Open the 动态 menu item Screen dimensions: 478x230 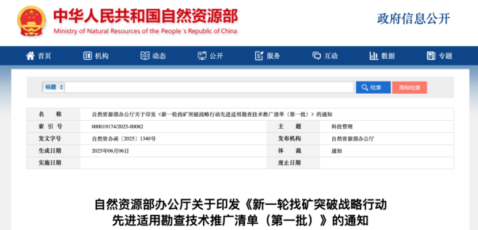click(x=159, y=56)
